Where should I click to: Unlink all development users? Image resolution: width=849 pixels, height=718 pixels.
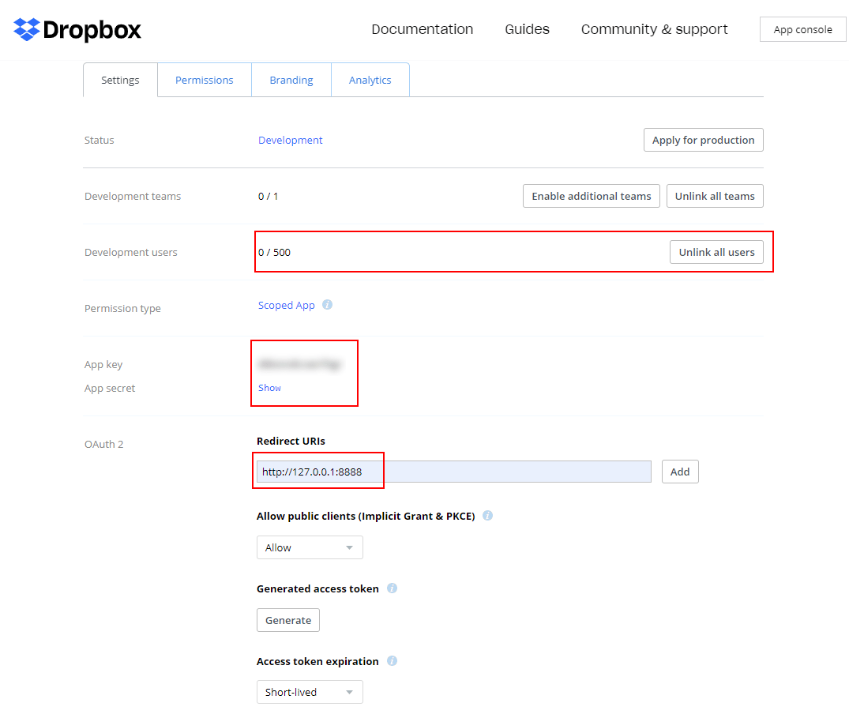click(716, 252)
